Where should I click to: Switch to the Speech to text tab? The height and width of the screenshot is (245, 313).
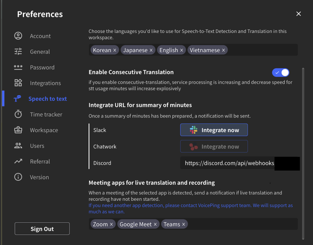coord(47,99)
